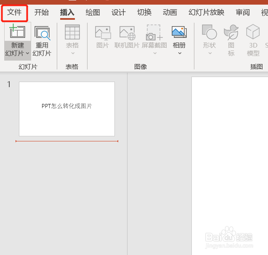
Task: Open the 绘图 ribbon tab
Action: click(93, 13)
